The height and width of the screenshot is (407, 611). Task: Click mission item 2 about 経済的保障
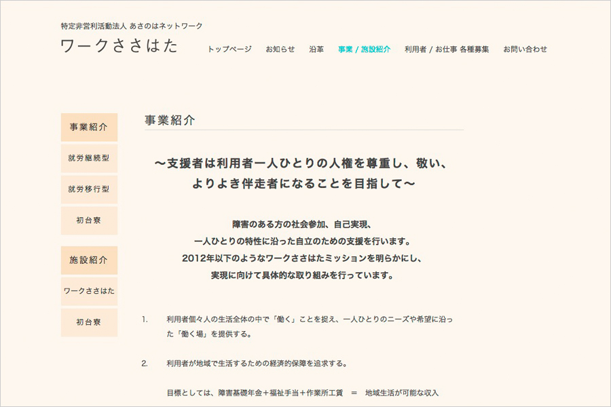[257, 363]
